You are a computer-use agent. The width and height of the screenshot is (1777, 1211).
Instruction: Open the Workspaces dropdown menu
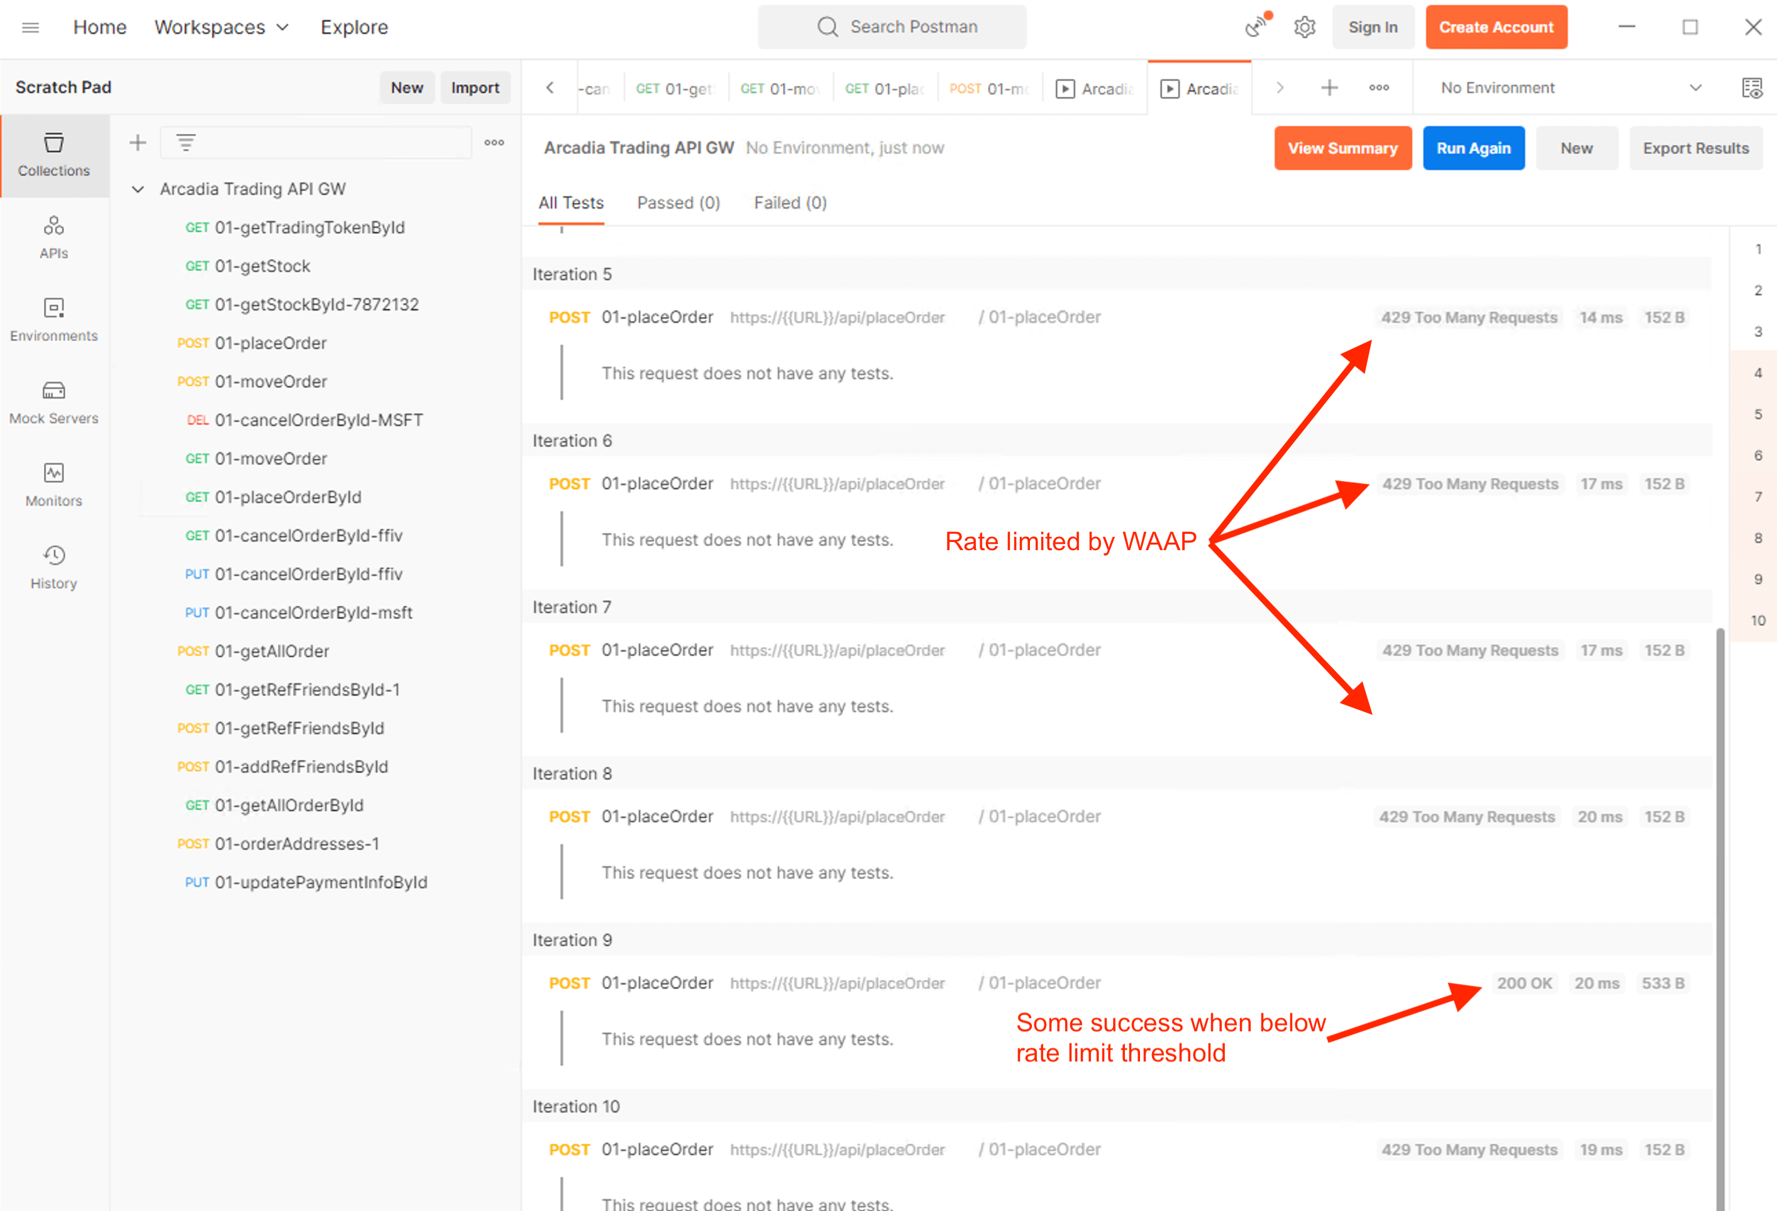pyautogui.click(x=222, y=28)
